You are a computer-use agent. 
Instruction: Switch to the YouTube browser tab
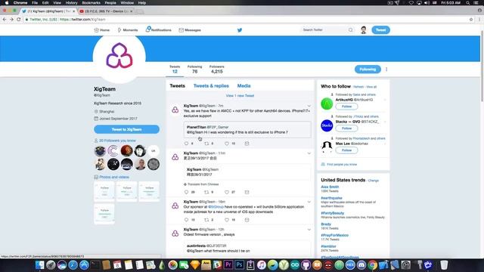coord(106,11)
